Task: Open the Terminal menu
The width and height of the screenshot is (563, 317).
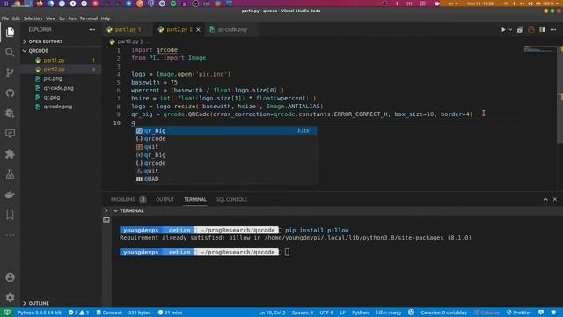Action: (88, 18)
